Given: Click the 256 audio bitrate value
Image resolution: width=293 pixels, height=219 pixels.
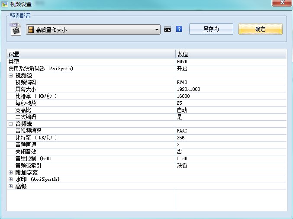Looking at the screenshot, I should (180, 138).
